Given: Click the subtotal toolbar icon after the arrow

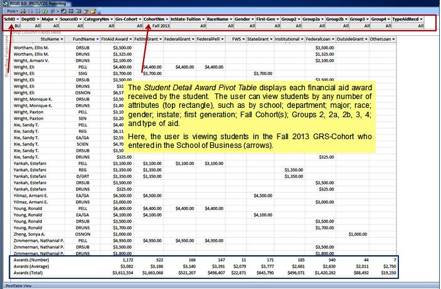Looking at the screenshot, I should [x=63, y=11].
